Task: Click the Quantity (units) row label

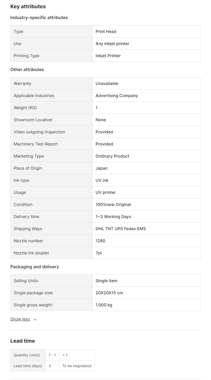Action: (x=27, y=355)
